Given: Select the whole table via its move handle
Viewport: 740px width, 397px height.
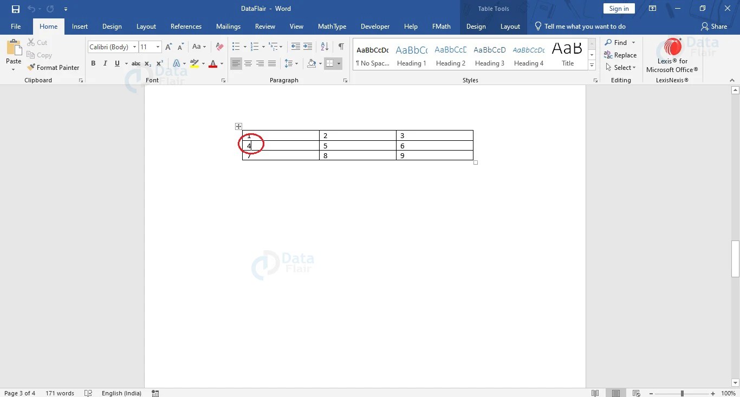Looking at the screenshot, I should [238, 126].
